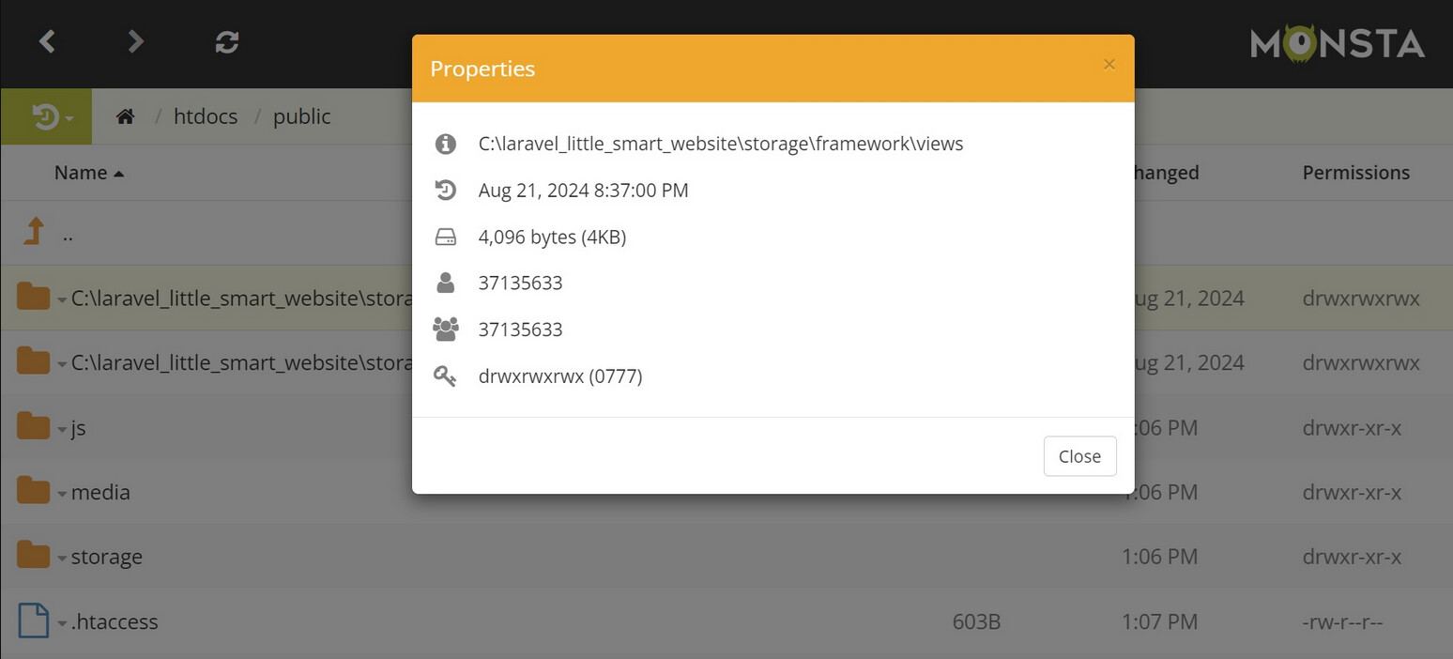Click the refresh icon
The height and width of the screenshot is (659, 1453).
pyautogui.click(x=226, y=41)
